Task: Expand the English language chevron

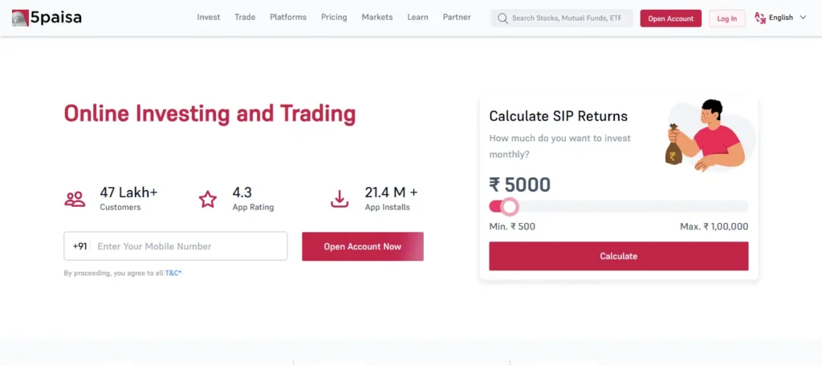Action: [x=803, y=18]
